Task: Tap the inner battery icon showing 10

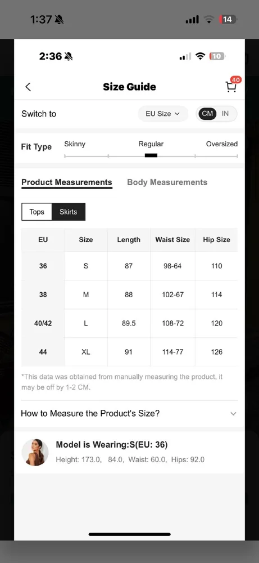Action: tap(217, 56)
